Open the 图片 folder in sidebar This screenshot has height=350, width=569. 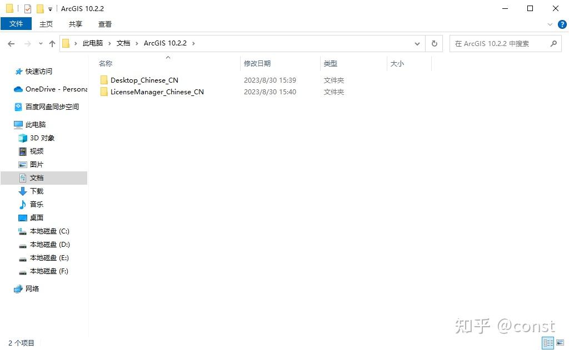click(x=36, y=165)
